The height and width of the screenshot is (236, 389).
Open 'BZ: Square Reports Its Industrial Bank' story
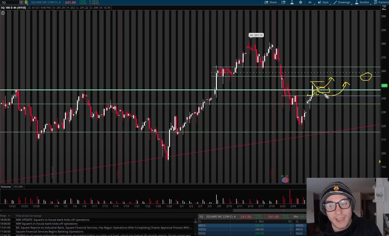point(104,228)
